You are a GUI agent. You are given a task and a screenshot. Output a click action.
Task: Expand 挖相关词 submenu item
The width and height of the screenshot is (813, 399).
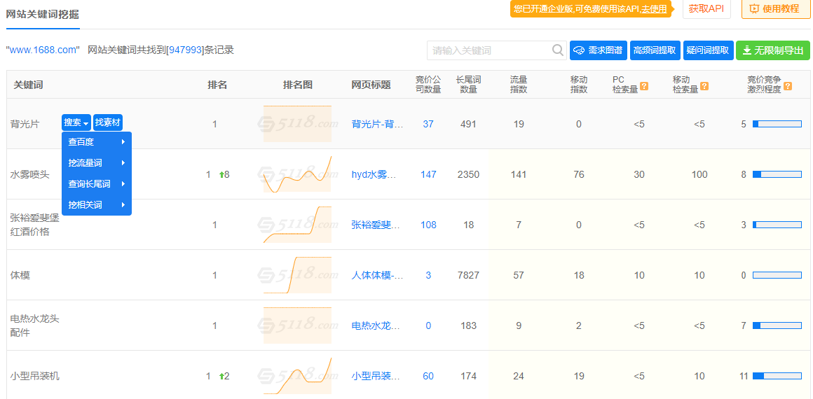97,204
